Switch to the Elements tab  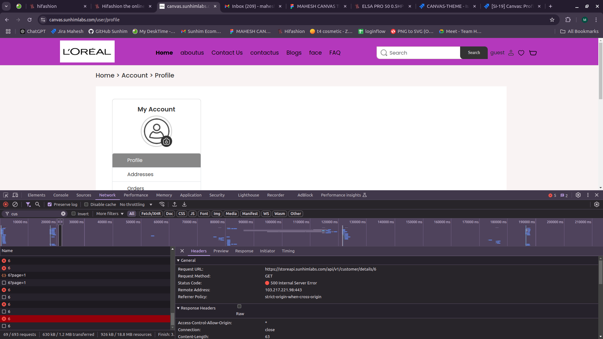click(36, 195)
